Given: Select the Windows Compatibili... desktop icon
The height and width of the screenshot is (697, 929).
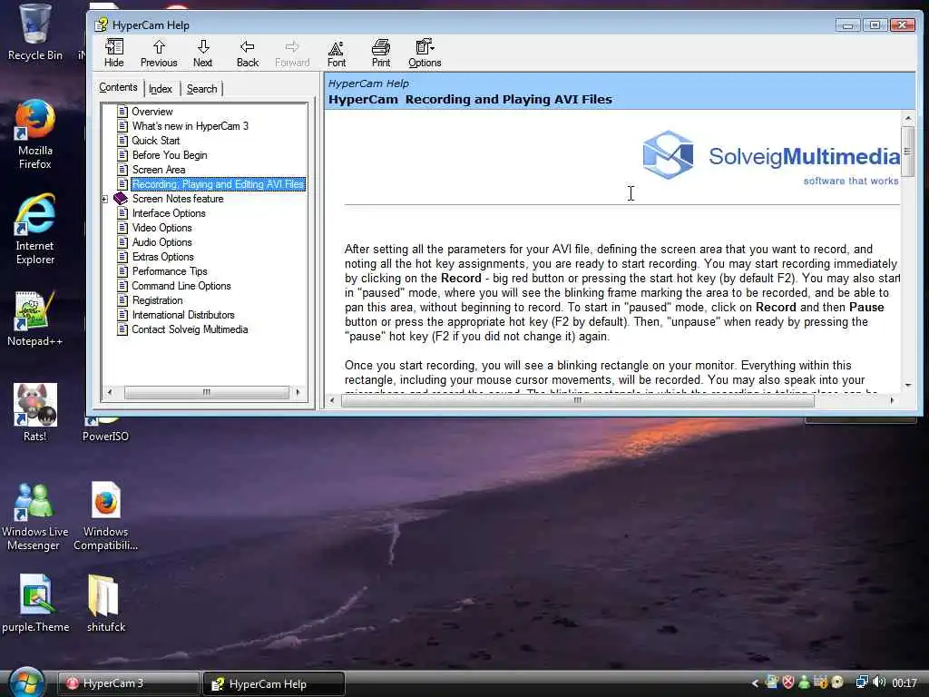Looking at the screenshot, I should click(105, 516).
